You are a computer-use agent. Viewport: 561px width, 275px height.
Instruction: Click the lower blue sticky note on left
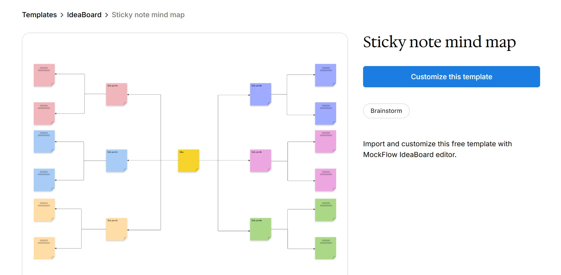(44, 180)
